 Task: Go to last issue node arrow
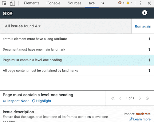(147, 98)
